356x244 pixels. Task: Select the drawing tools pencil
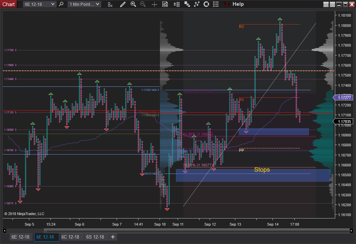pyautogui.click(x=123, y=4)
